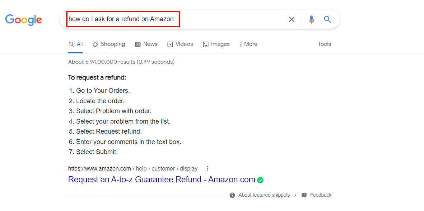Screen dimensions: 424x211
Task: Click the Videos play icon
Action: point(170,44)
